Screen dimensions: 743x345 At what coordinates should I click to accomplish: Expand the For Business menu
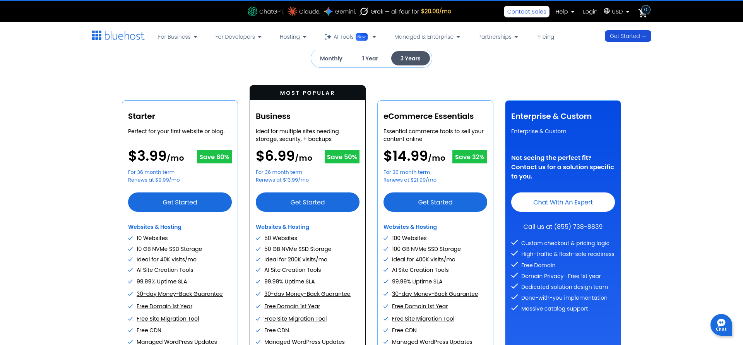coord(178,37)
